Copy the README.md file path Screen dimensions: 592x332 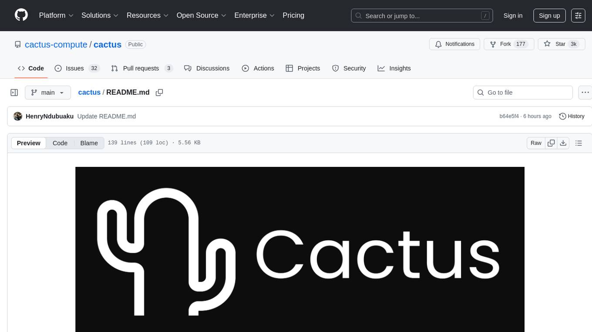pyautogui.click(x=159, y=93)
